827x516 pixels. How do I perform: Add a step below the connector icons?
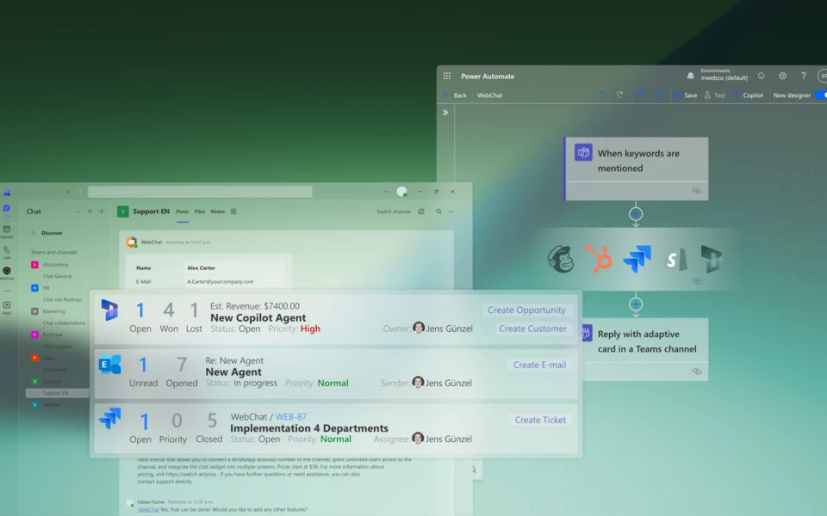tap(636, 304)
